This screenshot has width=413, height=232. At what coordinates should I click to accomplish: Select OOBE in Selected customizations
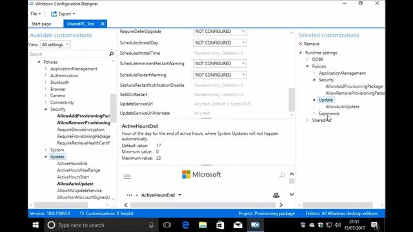317,59
